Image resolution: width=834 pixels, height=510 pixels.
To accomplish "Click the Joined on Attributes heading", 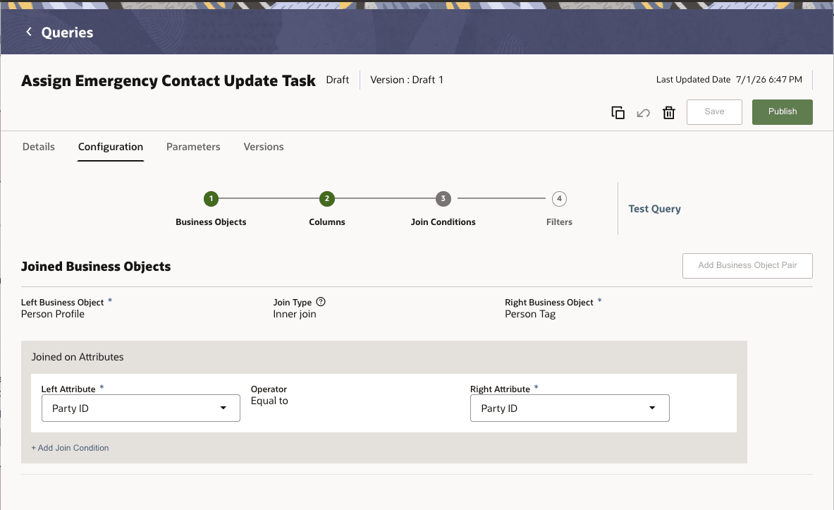I will point(77,357).
